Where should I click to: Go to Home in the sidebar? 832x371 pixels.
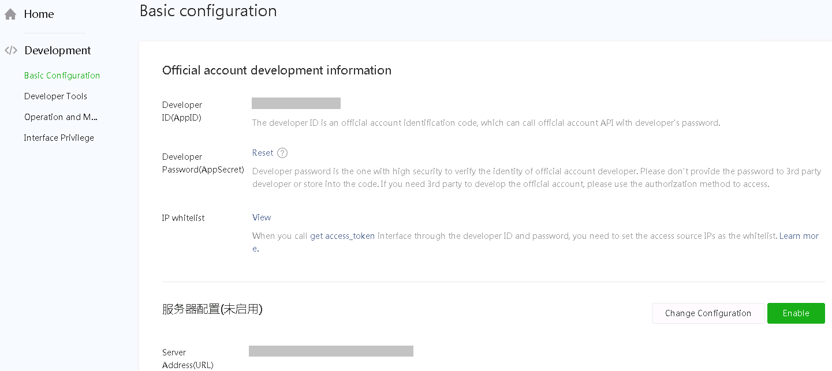click(x=39, y=14)
